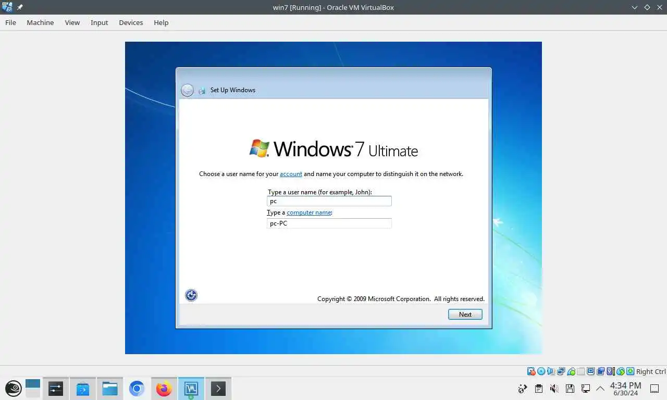Image resolution: width=667 pixels, height=400 pixels.
Task: Select the VirtualBox task in the taskbar
Action: click(x=191, y=389)
